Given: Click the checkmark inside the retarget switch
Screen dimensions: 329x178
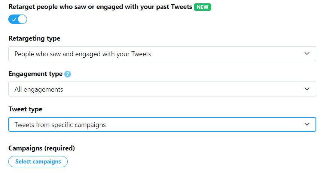Looking at the screenshot, I should pos(14,19).
